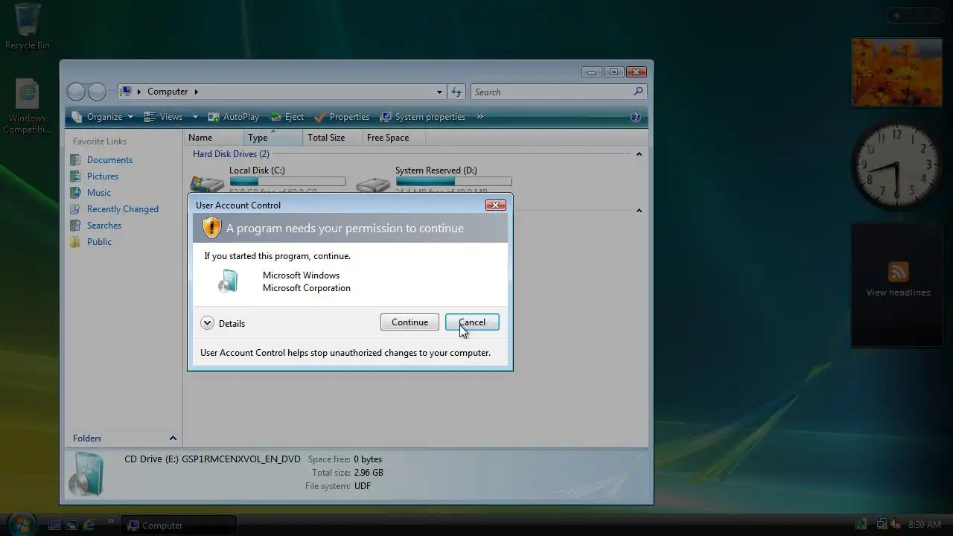Click the Hard Disk Drives (2) group label
Viewport: 953px width, 536px height.
pos(231,154)
